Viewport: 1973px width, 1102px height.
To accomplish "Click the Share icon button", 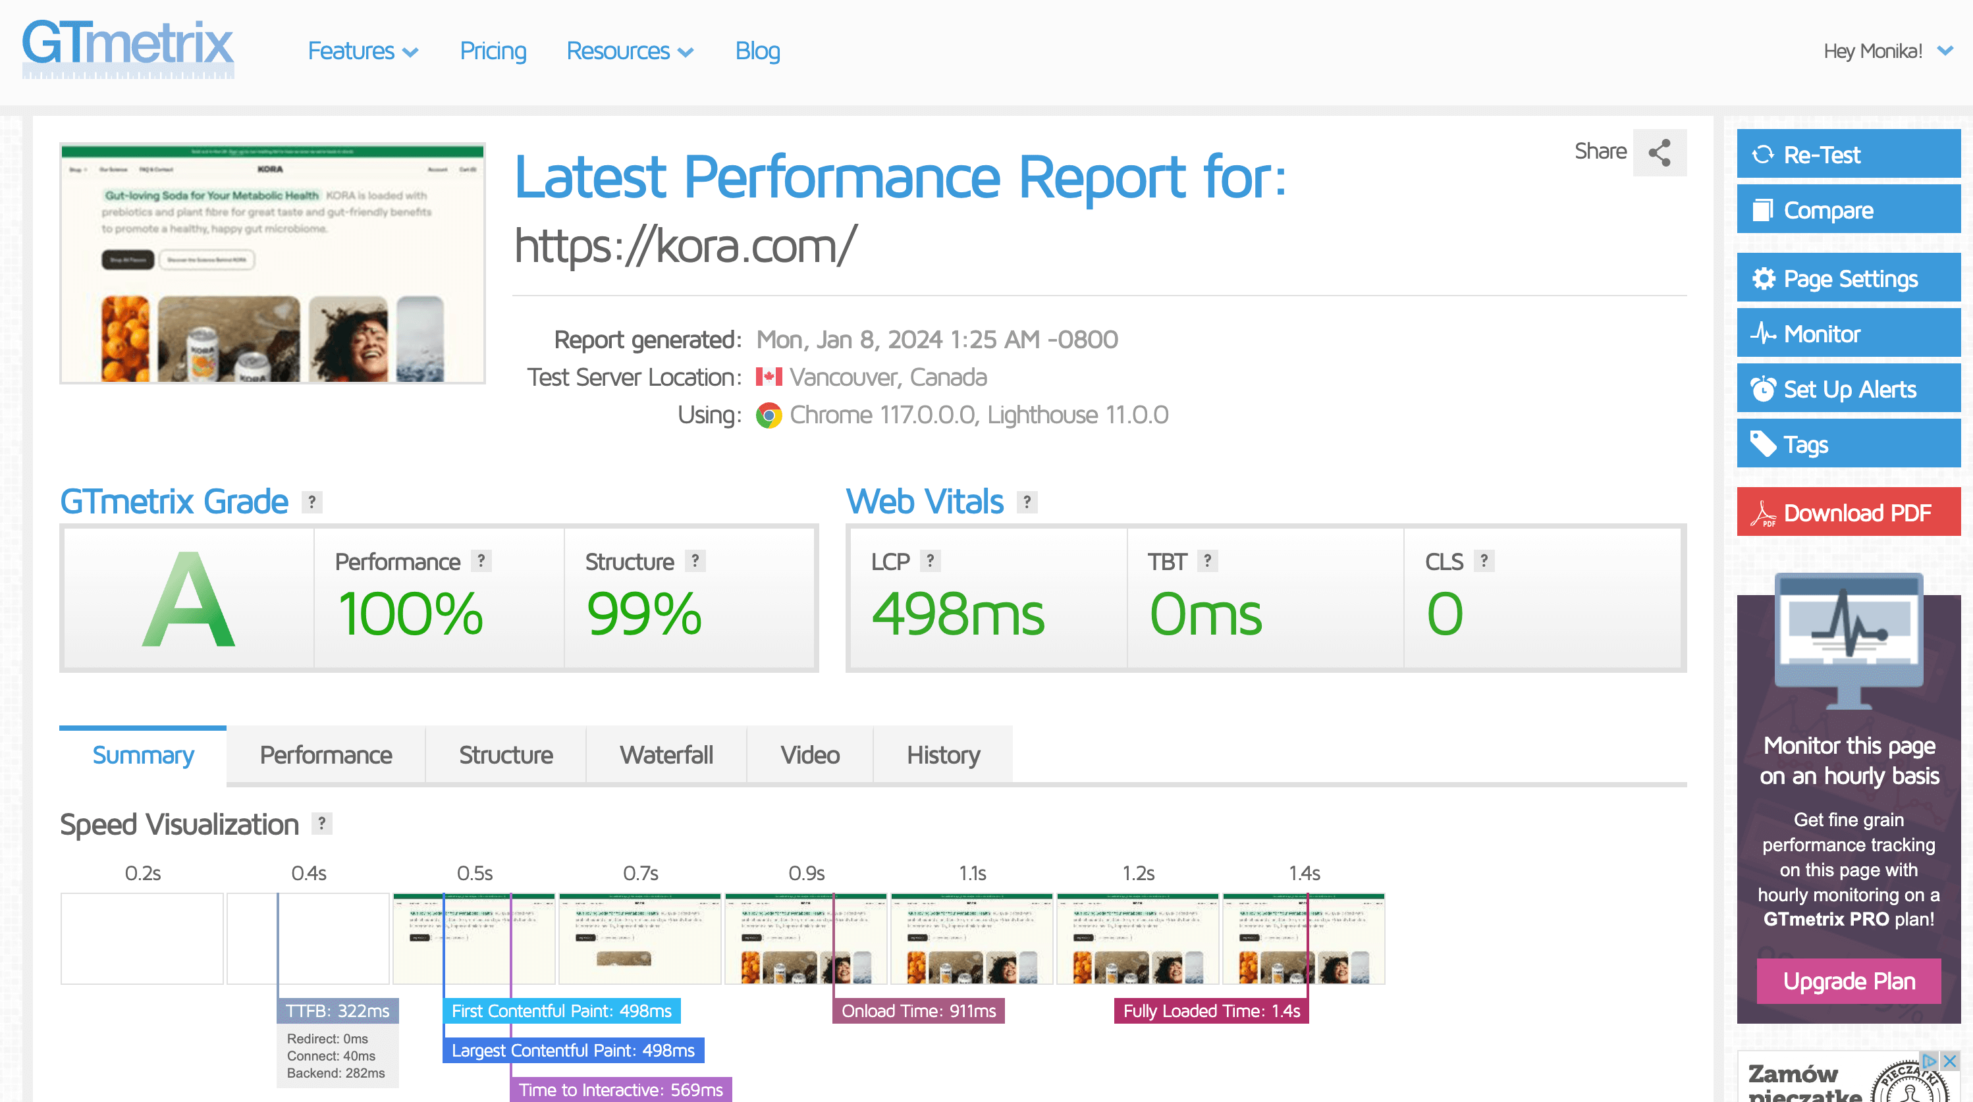I will tap(1659, 152).
